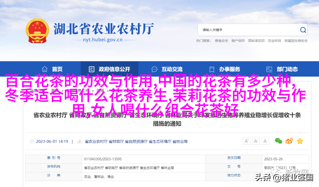The image size is (319, 187).
Task: Reset font size with plain A button
Action: [265, 141]
